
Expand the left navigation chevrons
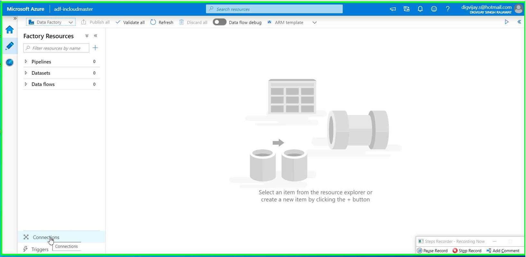tap(15, 19)
